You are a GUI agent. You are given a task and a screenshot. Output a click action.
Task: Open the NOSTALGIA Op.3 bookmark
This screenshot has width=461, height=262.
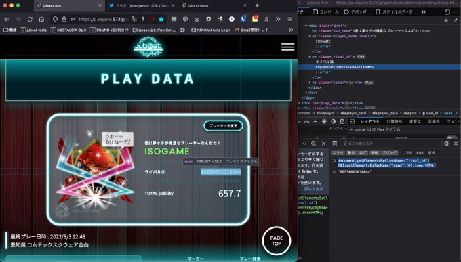(68, 30)
